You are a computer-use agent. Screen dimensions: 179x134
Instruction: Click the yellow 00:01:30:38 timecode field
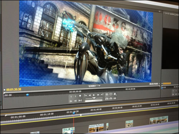point(14,89)
